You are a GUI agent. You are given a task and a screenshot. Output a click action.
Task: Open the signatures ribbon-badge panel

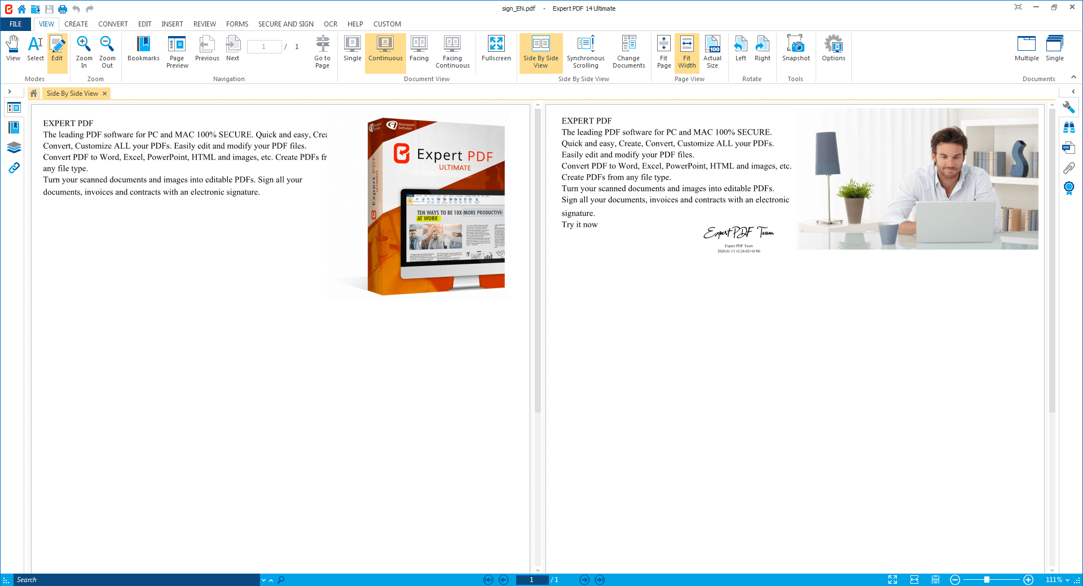(1069, 188)
